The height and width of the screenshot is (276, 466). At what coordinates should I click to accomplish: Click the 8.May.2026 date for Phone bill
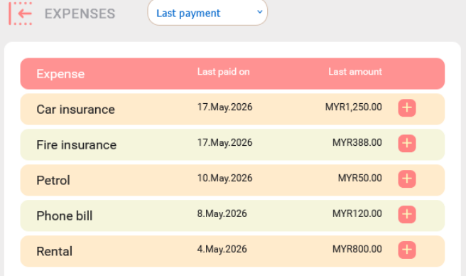tap(222, 213)
